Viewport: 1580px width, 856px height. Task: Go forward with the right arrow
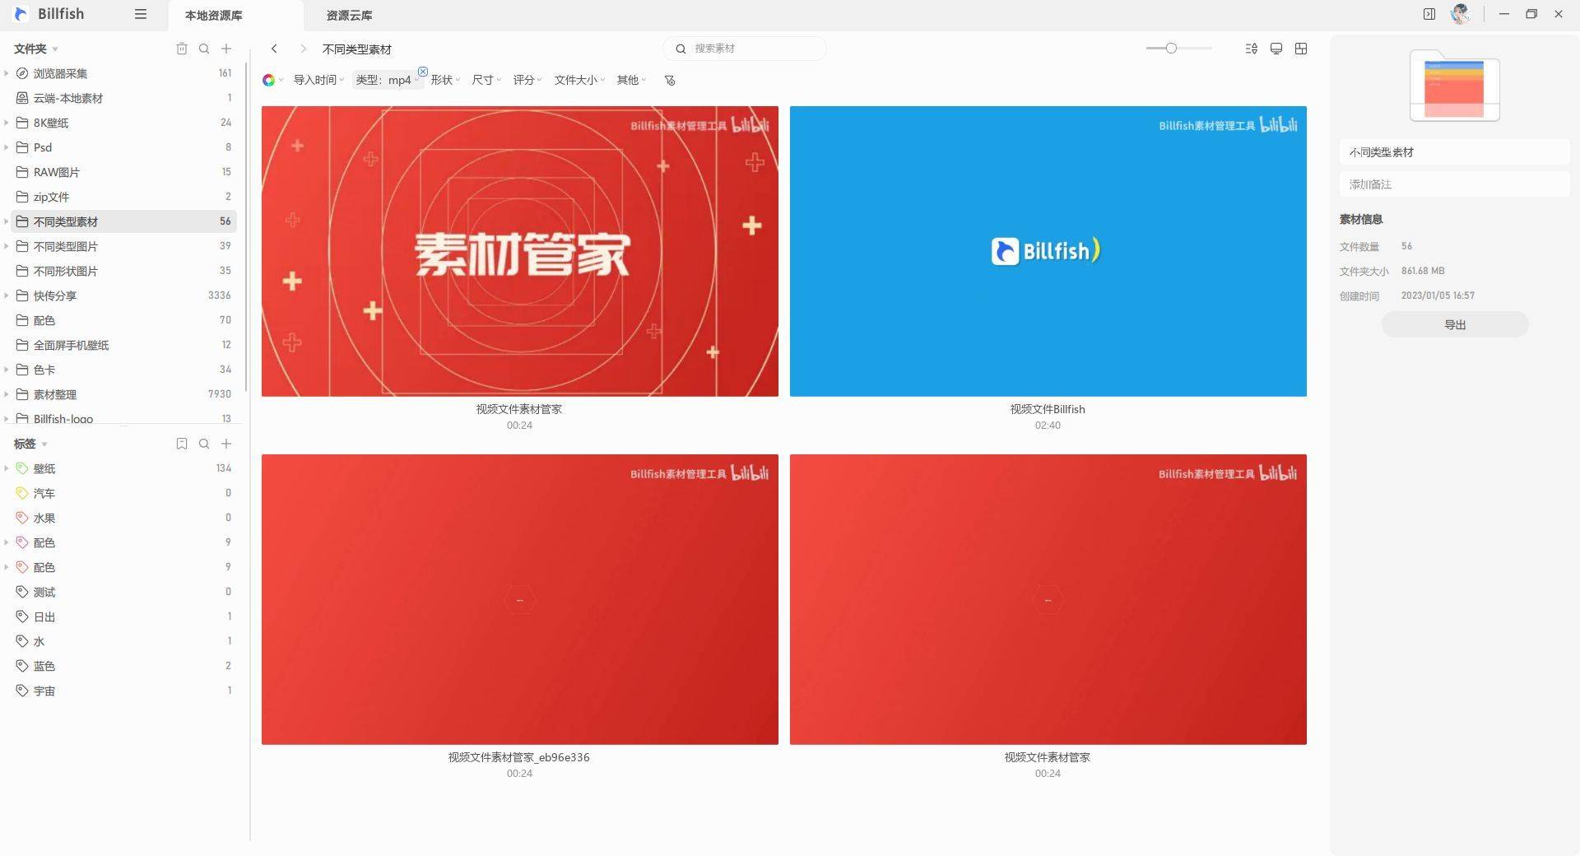coord(303,49)
